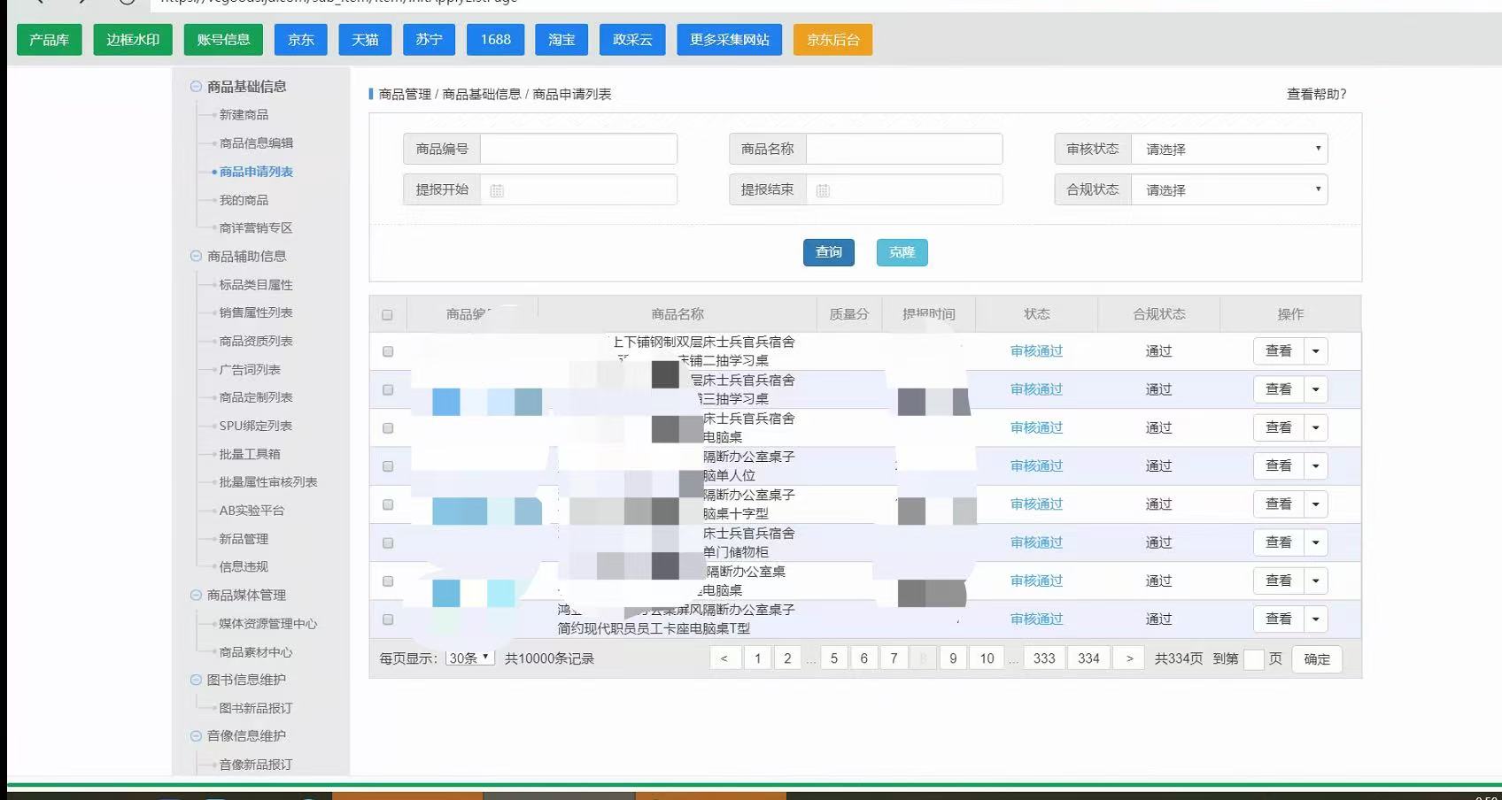The image size is (1502, 800).
Task: Collapse the 音像信息维护 section icon
Action: click(196, 736)
